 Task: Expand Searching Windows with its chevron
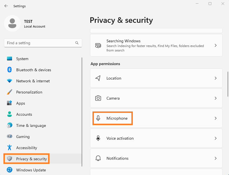[x=216, y=45]
